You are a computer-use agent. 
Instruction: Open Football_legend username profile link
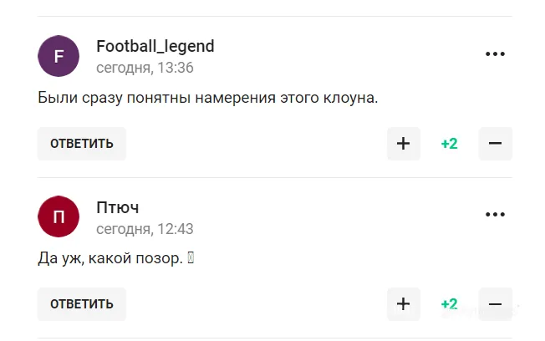155,46
